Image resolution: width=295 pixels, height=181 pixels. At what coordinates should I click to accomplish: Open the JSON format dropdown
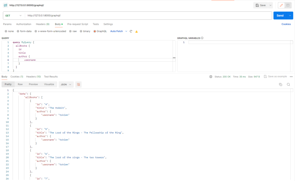66,85
